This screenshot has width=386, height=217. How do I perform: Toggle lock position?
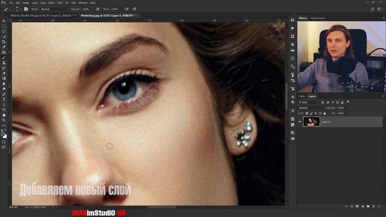tap(315, 113)
